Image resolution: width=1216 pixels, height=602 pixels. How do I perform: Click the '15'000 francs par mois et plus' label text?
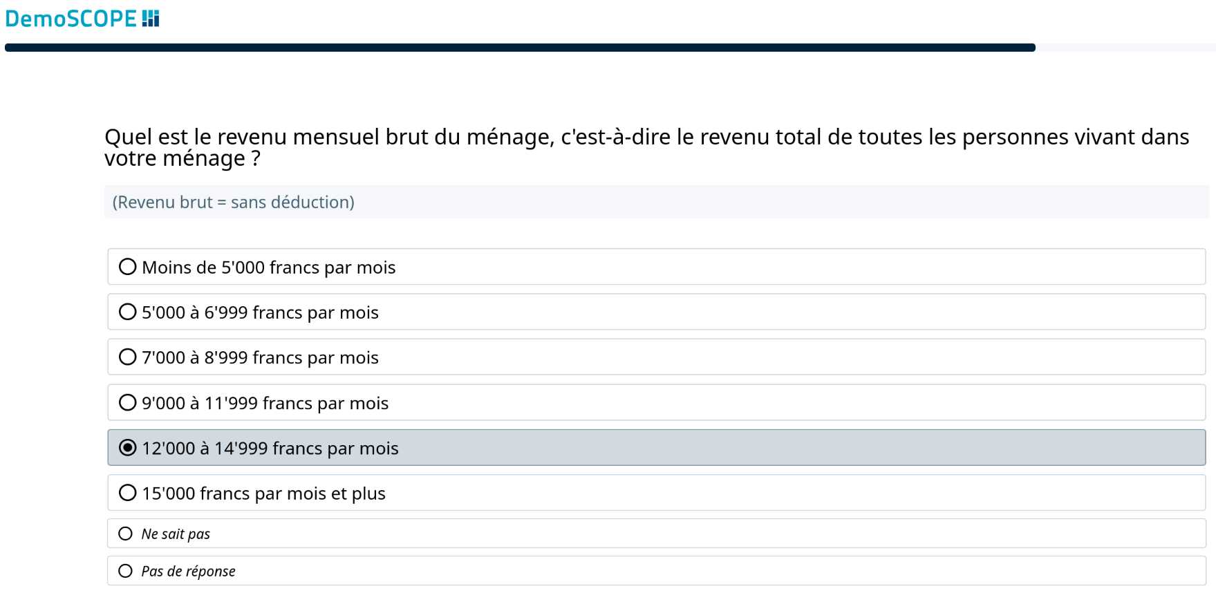pos(263,493)
